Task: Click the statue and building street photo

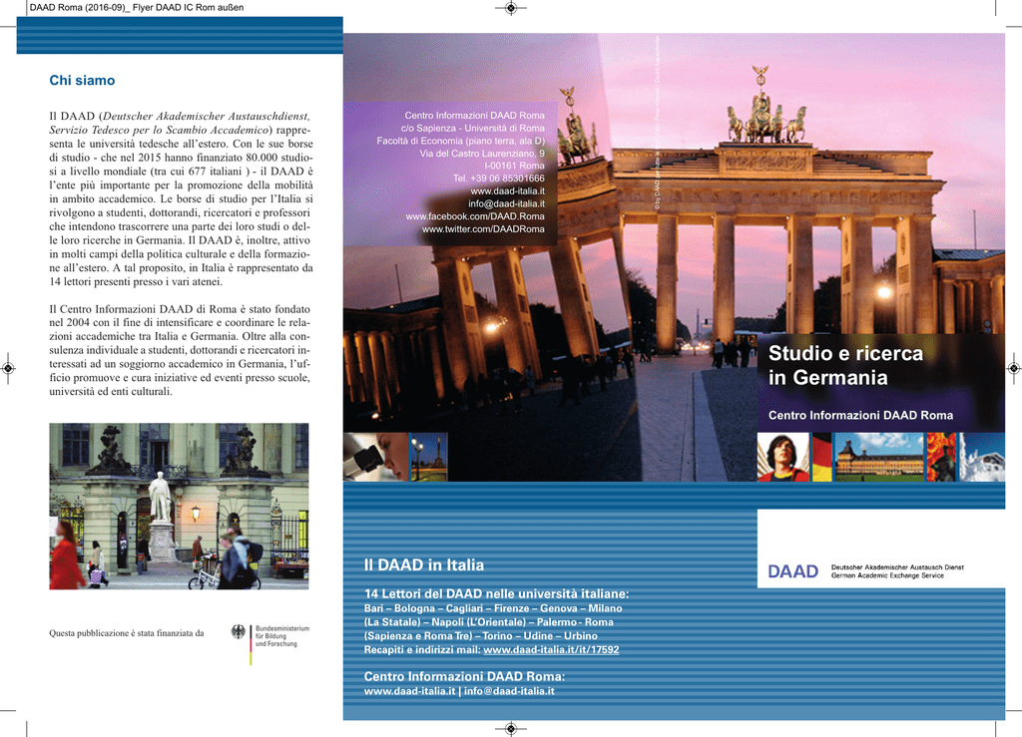Action: pyautogui.click(x=179, y=507)
